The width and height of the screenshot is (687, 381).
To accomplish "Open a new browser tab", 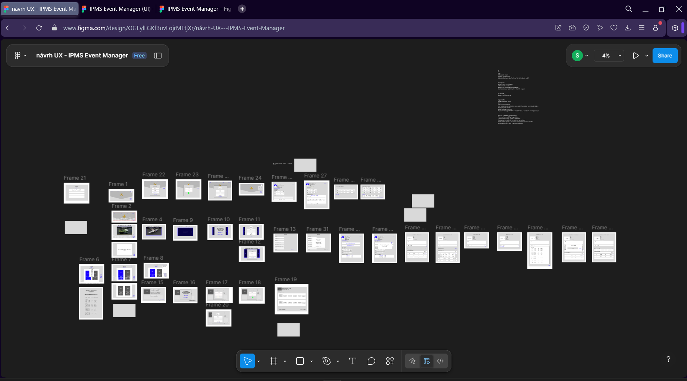I will coord(242,9).
